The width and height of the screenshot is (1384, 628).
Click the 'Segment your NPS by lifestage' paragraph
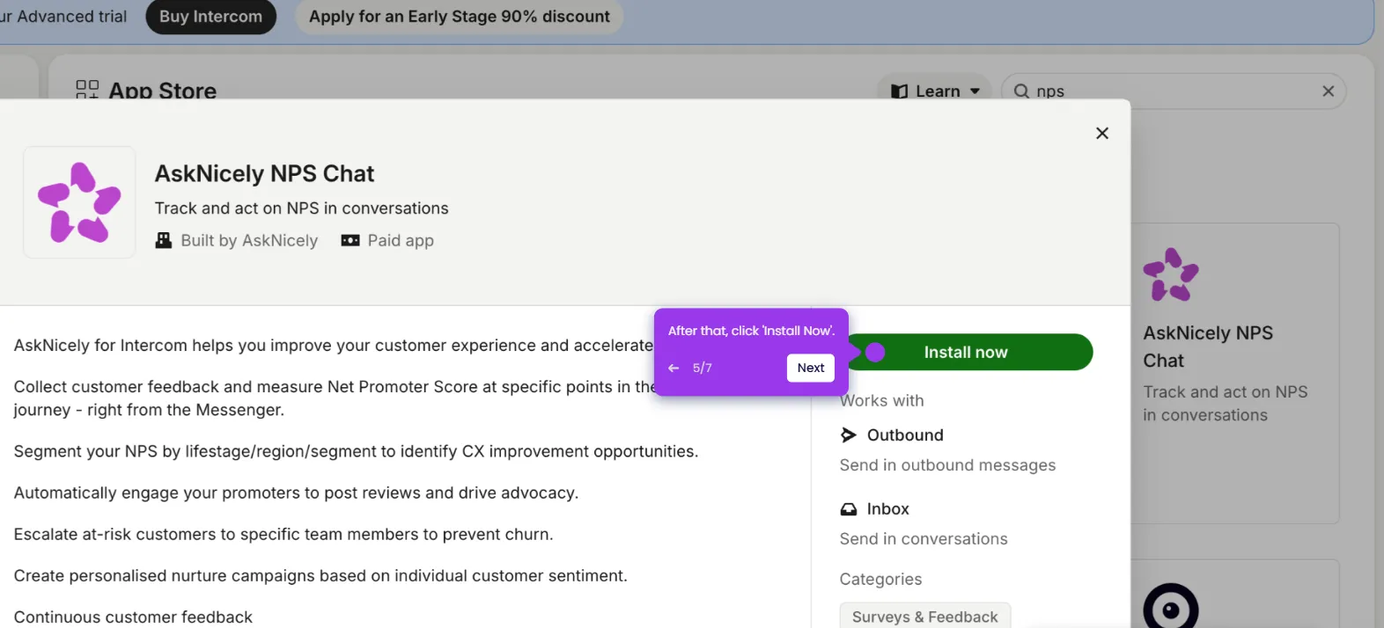356,451
